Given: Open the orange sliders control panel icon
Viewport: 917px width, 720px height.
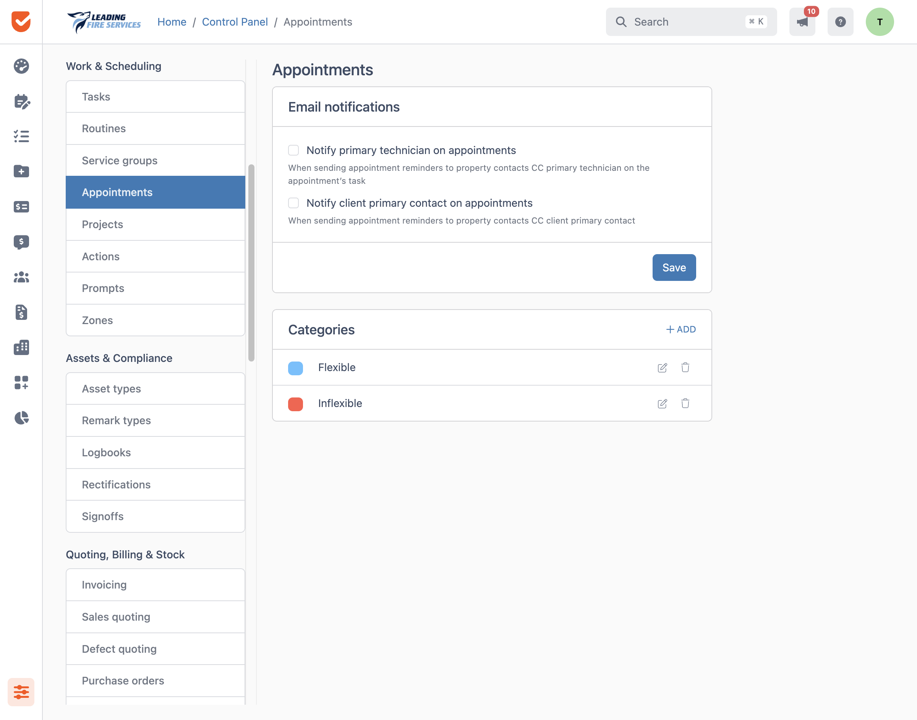Looking at the screenshot, I should point(21,692).
